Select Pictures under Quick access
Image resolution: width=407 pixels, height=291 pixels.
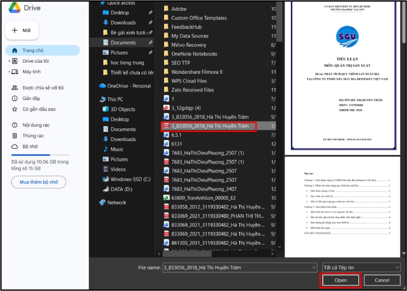click(119, 52)
